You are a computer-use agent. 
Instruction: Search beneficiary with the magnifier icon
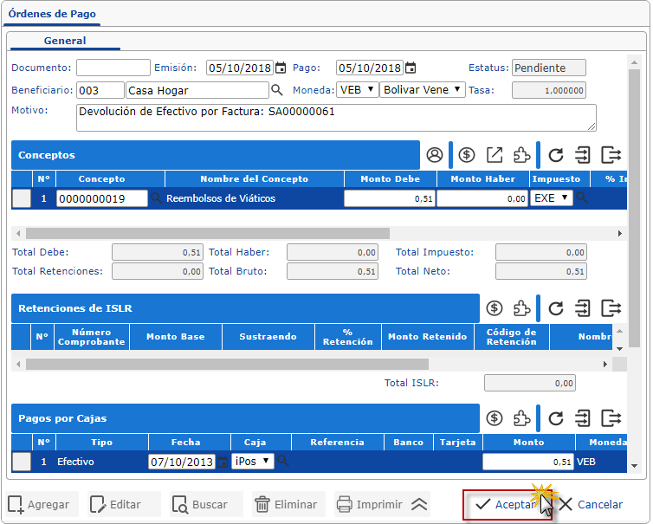click(x=277, y=90)
